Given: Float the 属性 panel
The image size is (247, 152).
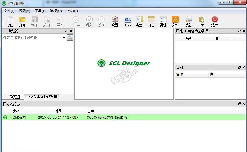Looking at the screenshot, I should coord(239,31).
